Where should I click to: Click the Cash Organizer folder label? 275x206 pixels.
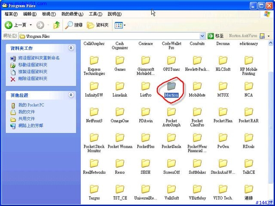click(120, 45)
